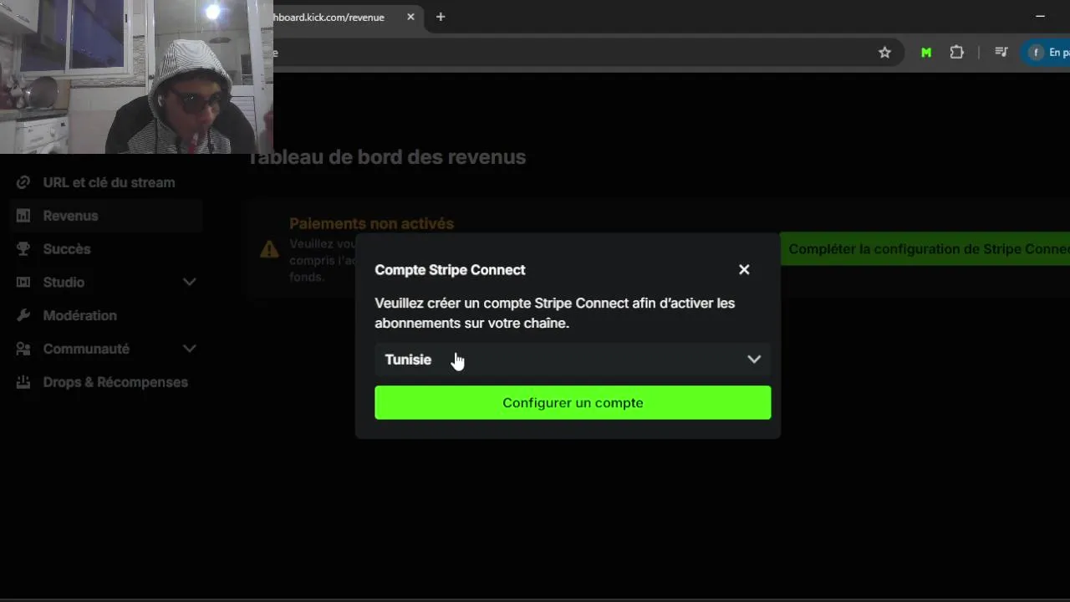This screenshot has width=1070, height=602.
Task: Click the people icon beside Communauté
Action: pyautogui.click(x=23, y=349)
